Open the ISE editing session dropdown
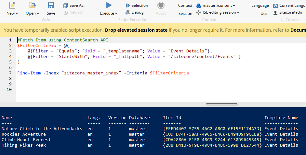306x155 pixels. point(218,12)
